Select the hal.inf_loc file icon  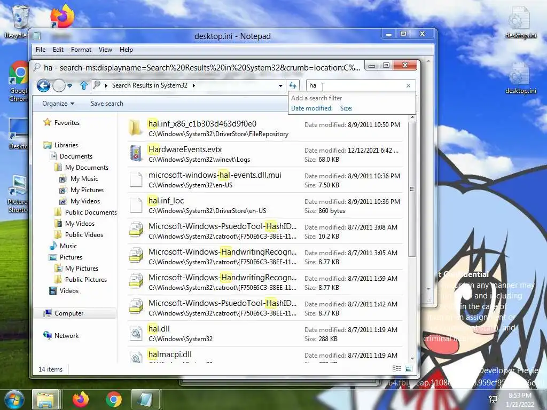135,205
